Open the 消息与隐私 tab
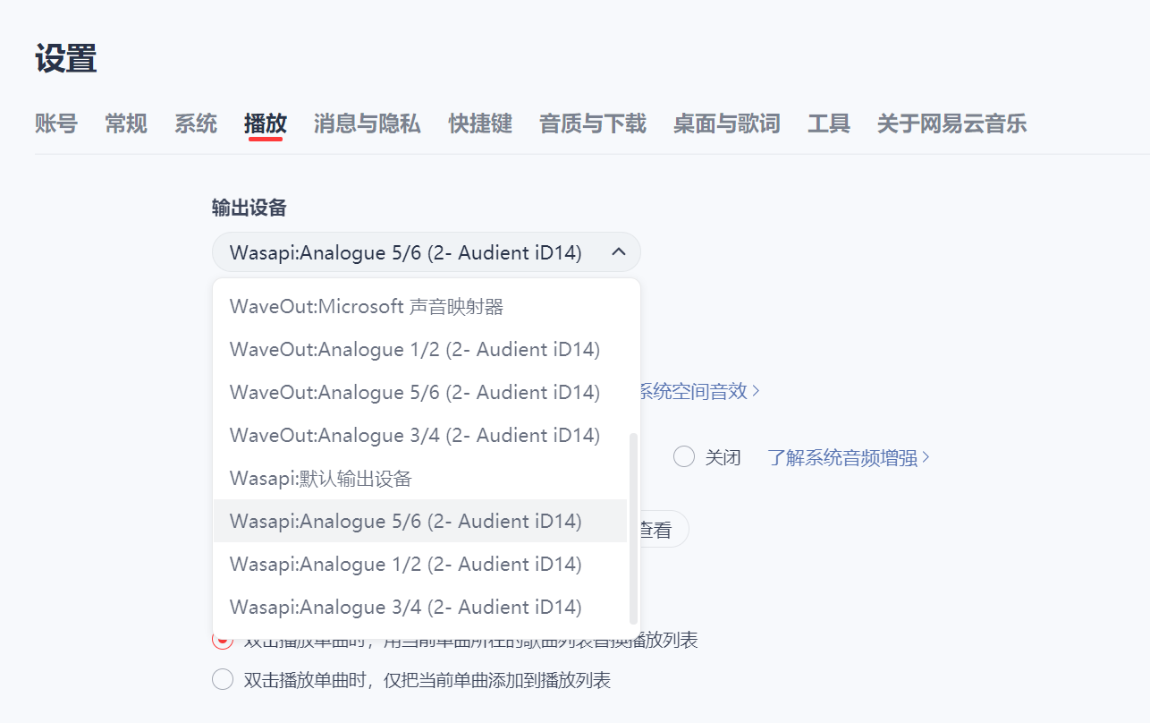The image size is (1150, 723). (367, 124)
